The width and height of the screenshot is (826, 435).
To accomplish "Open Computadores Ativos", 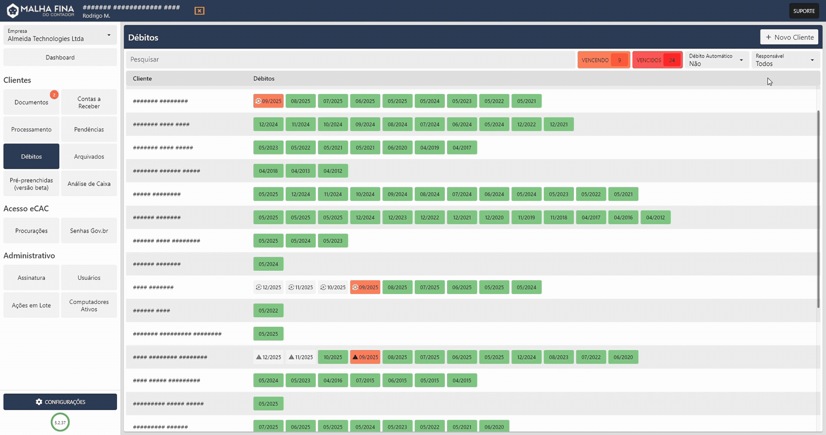I will [x=89, y=305].
